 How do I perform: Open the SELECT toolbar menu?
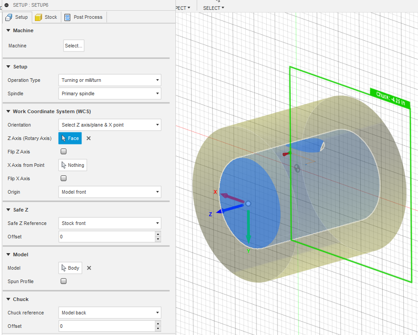tap(213, 8)
